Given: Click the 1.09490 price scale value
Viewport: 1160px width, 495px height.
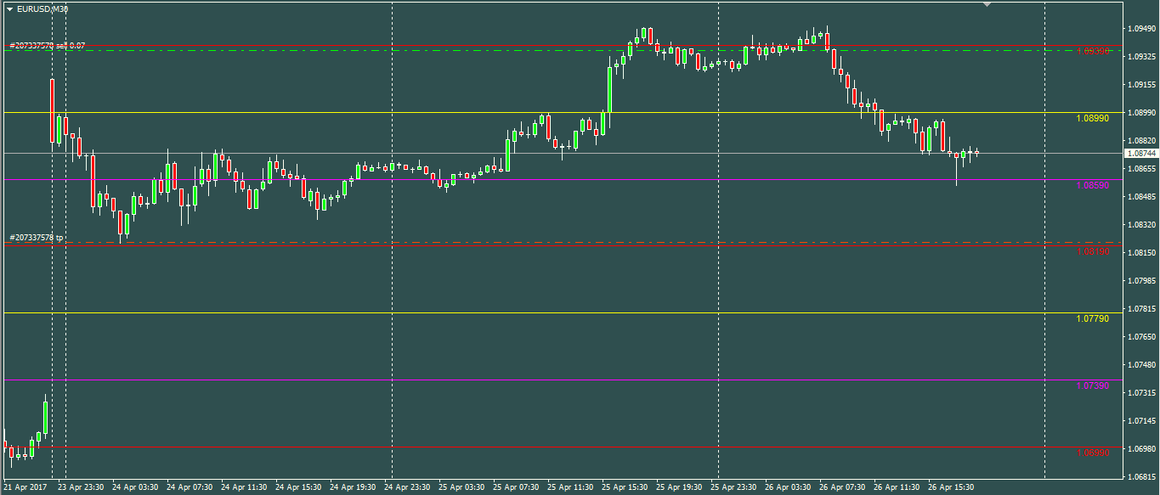Looking at the screenshot, I should pyautogui.click(x=1141, y=29).
